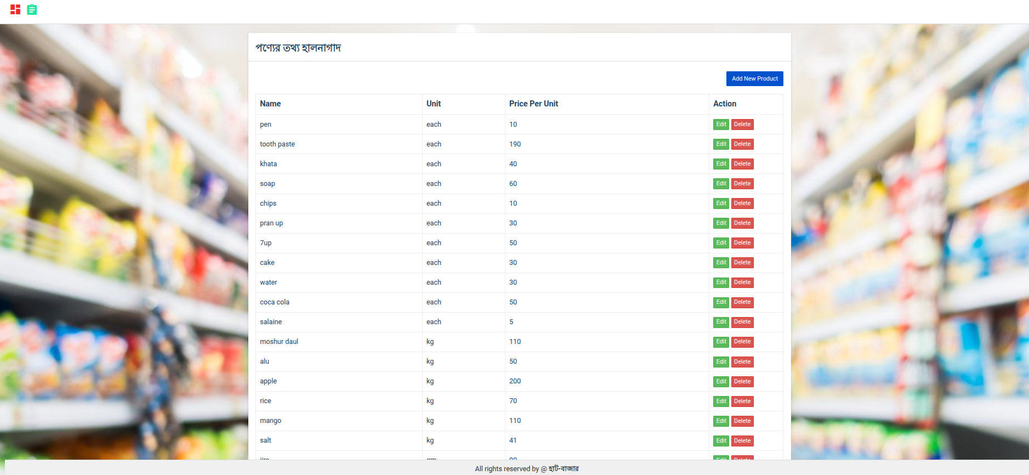The width and height of the screenshot is (1029, 475).
Task: Edit the salaine product
Action: (x=721, y=322)
